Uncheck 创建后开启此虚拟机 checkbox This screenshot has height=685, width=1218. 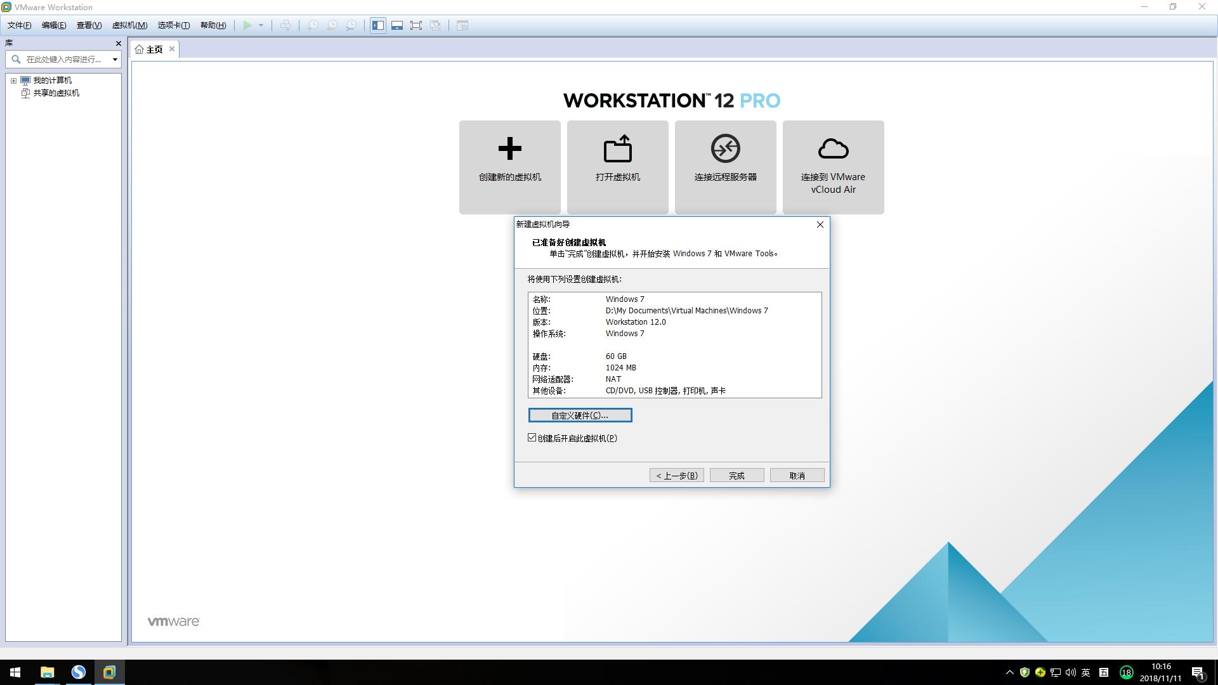[532, 438]
